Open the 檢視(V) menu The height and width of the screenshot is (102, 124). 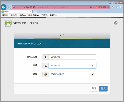click(x=23, y=15)
